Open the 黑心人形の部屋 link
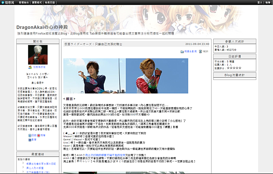Image resolution: width=273 pixels, height=174 pixels. 35,168
